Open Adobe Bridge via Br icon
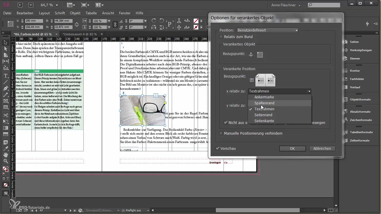Image resolution: width=381 pixels, height=214 pixels. (x=21, y=5)
